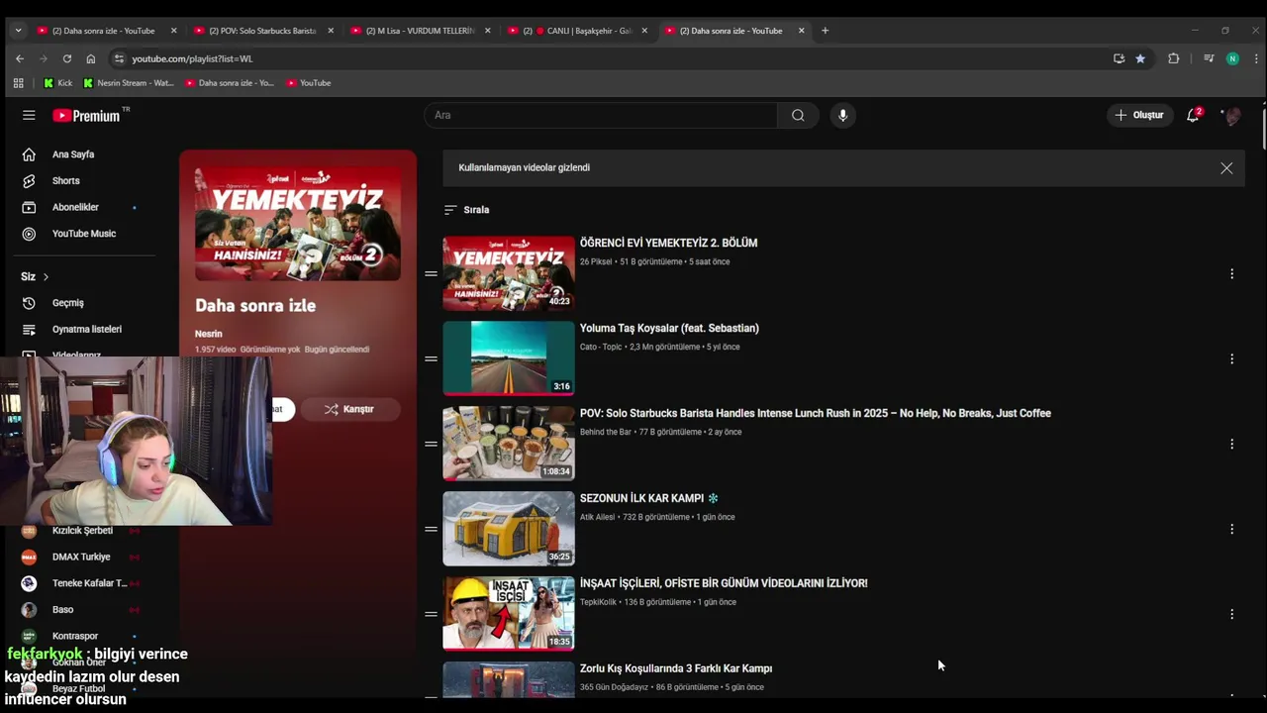Open the tab search dropdown arrow
1267x713 pixels.
click(x=18, y=31)
